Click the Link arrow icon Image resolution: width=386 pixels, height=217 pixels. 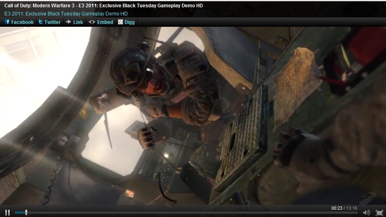tap(68, 22)
